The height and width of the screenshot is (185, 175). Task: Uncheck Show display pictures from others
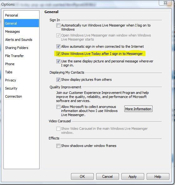[58, 80]
